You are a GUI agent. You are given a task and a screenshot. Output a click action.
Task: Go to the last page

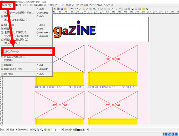click(74, 130)
